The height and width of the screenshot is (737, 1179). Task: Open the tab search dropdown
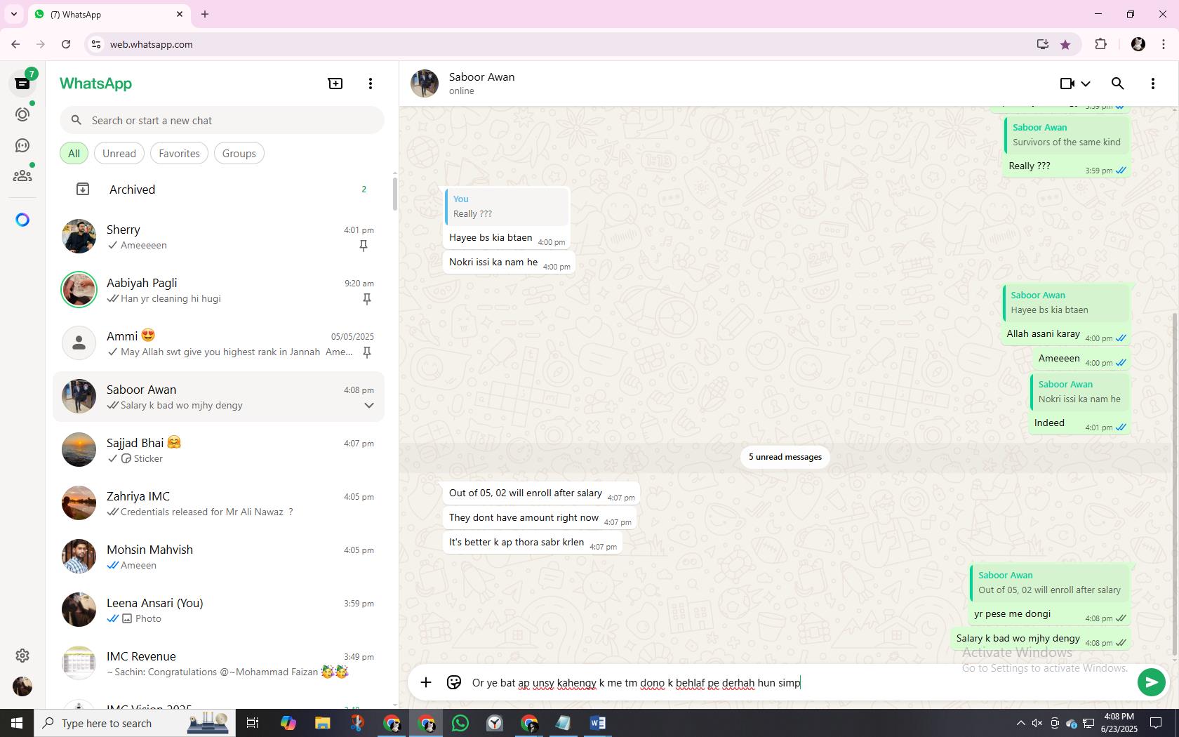[x=13, y=14]
